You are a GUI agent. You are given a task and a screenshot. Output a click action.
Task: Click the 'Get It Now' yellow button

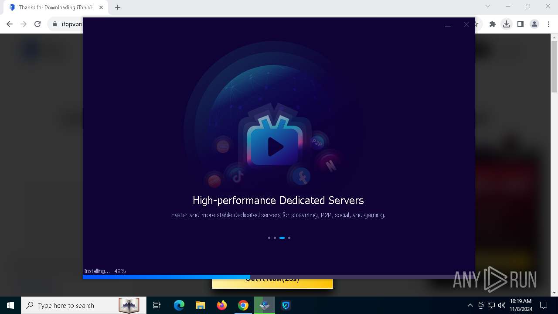click(x=272, y=283)
